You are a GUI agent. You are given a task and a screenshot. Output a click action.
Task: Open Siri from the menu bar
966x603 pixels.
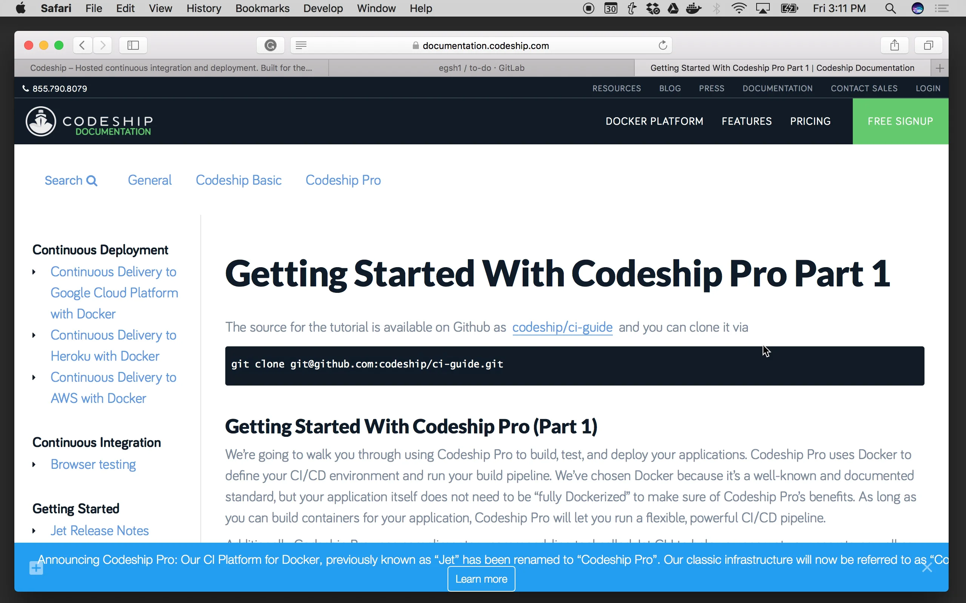pyautogui.click(x=918, y=8)
